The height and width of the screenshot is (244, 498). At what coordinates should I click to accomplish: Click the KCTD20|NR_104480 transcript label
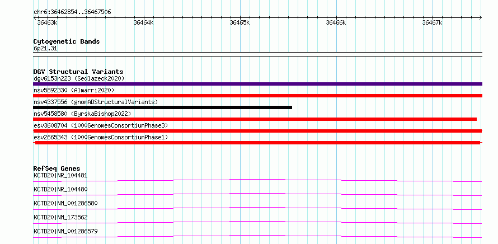(60, 189)
